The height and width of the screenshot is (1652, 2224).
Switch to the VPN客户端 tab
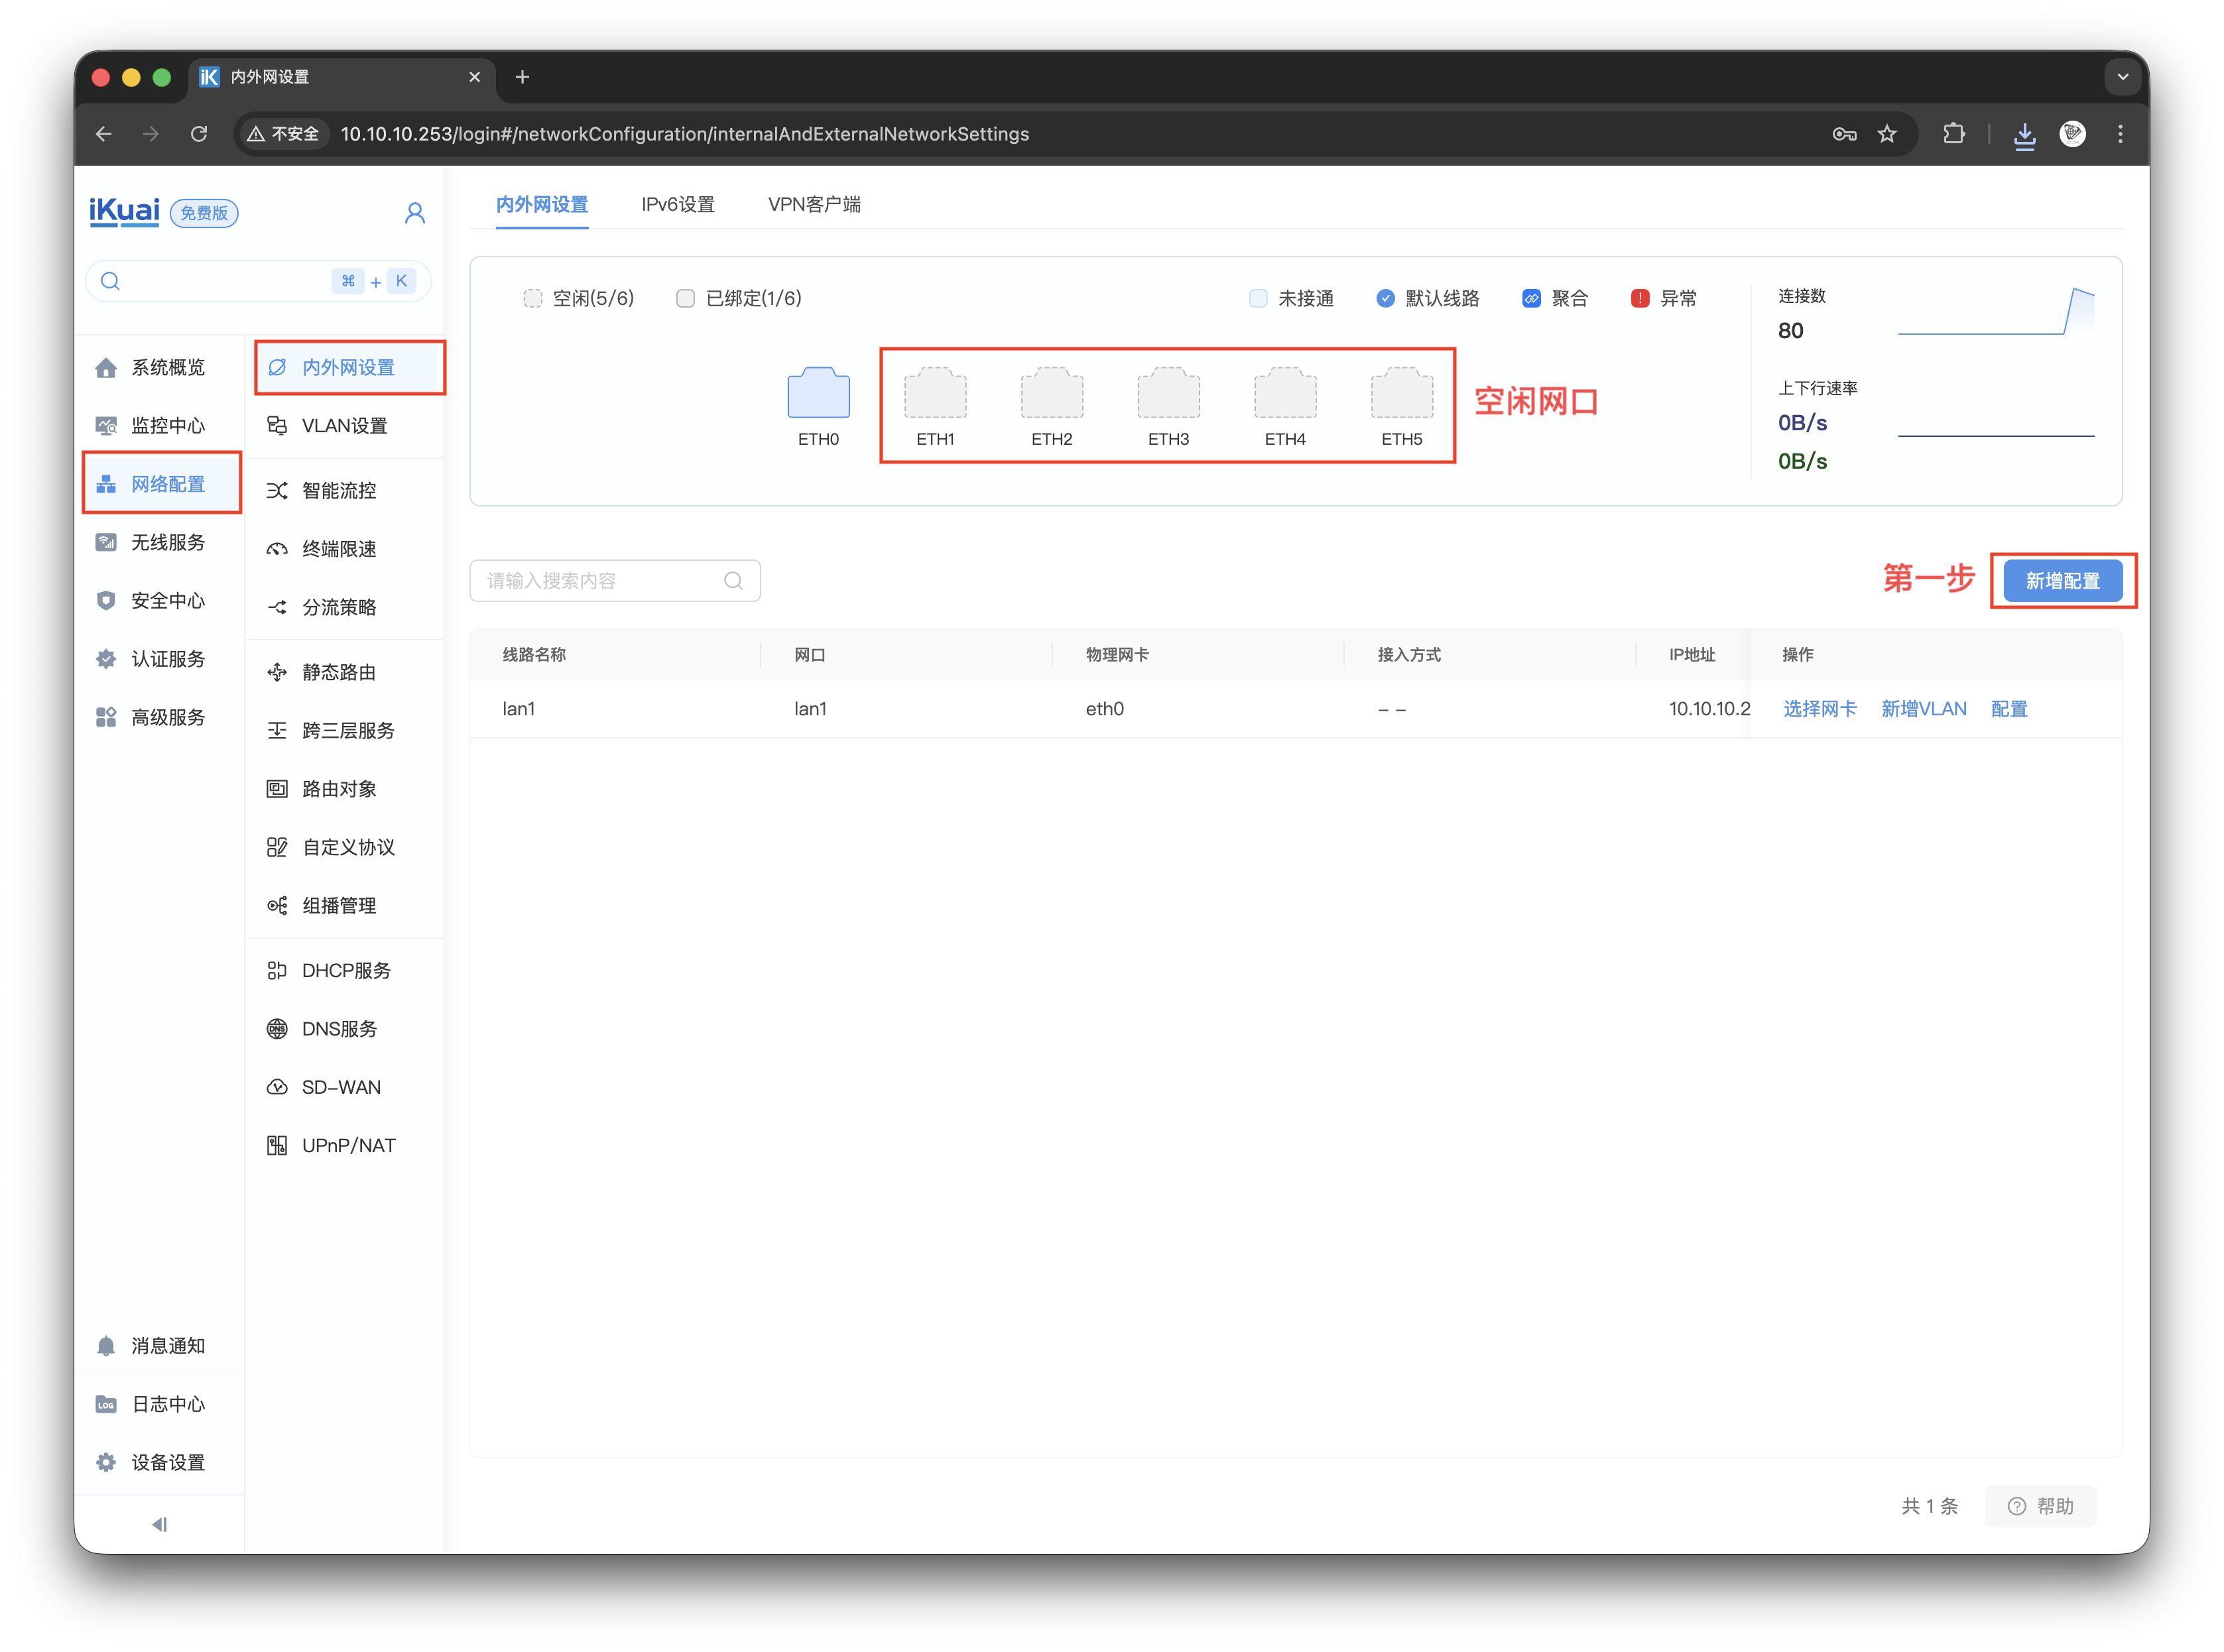(x=814, y=204)
